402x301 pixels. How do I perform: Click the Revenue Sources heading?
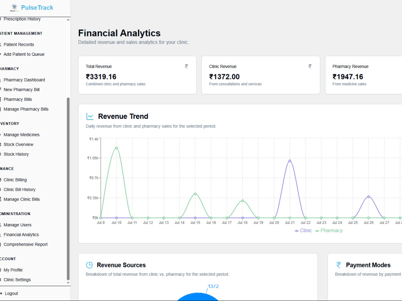[x=121, y=265]
